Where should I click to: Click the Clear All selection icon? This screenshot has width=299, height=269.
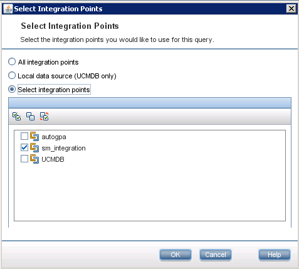click(x=30, y=116)
